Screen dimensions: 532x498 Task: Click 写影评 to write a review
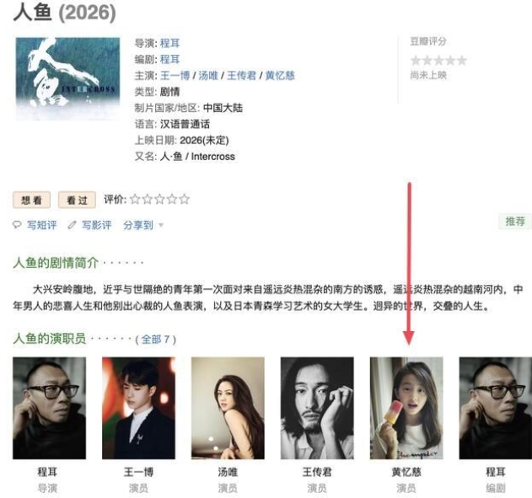click(96, 225)
